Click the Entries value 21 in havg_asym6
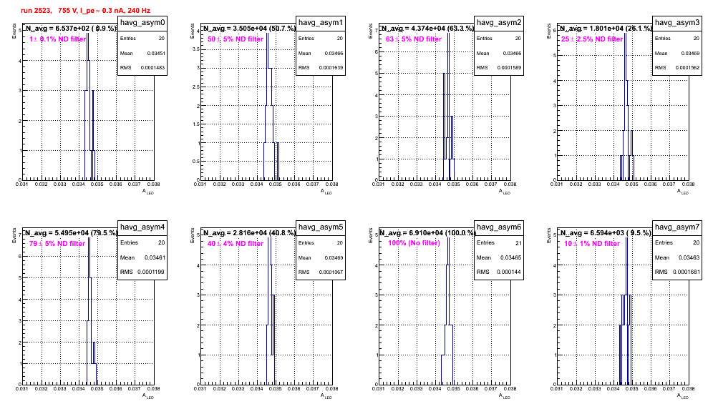This screenshot has width=713, height=409. click(519, 243)
